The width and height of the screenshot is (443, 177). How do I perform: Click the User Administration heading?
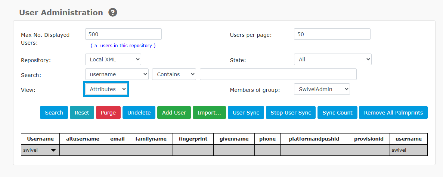pos(61,13)
